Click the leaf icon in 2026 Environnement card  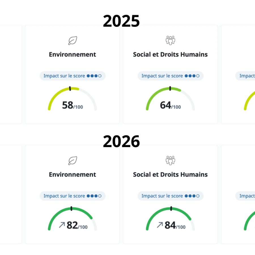[73, 161]
